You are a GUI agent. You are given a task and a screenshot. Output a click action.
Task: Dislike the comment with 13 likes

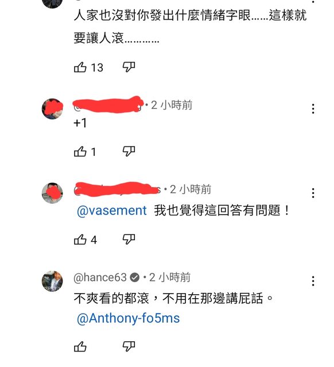point(129,67)
